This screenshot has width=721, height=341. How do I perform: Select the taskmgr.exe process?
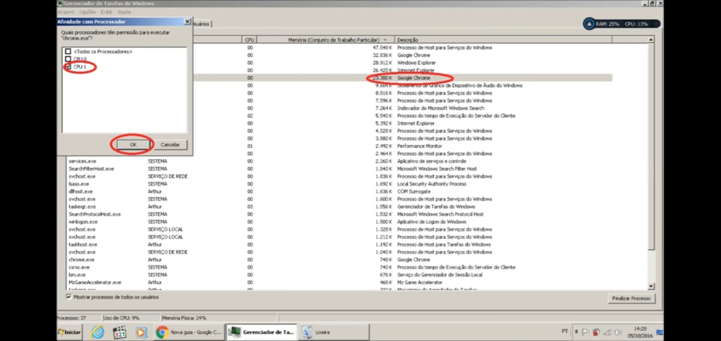click(x=82, y=206)
